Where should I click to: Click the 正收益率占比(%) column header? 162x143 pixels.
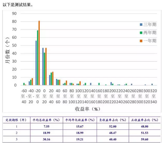coord(145,120)
